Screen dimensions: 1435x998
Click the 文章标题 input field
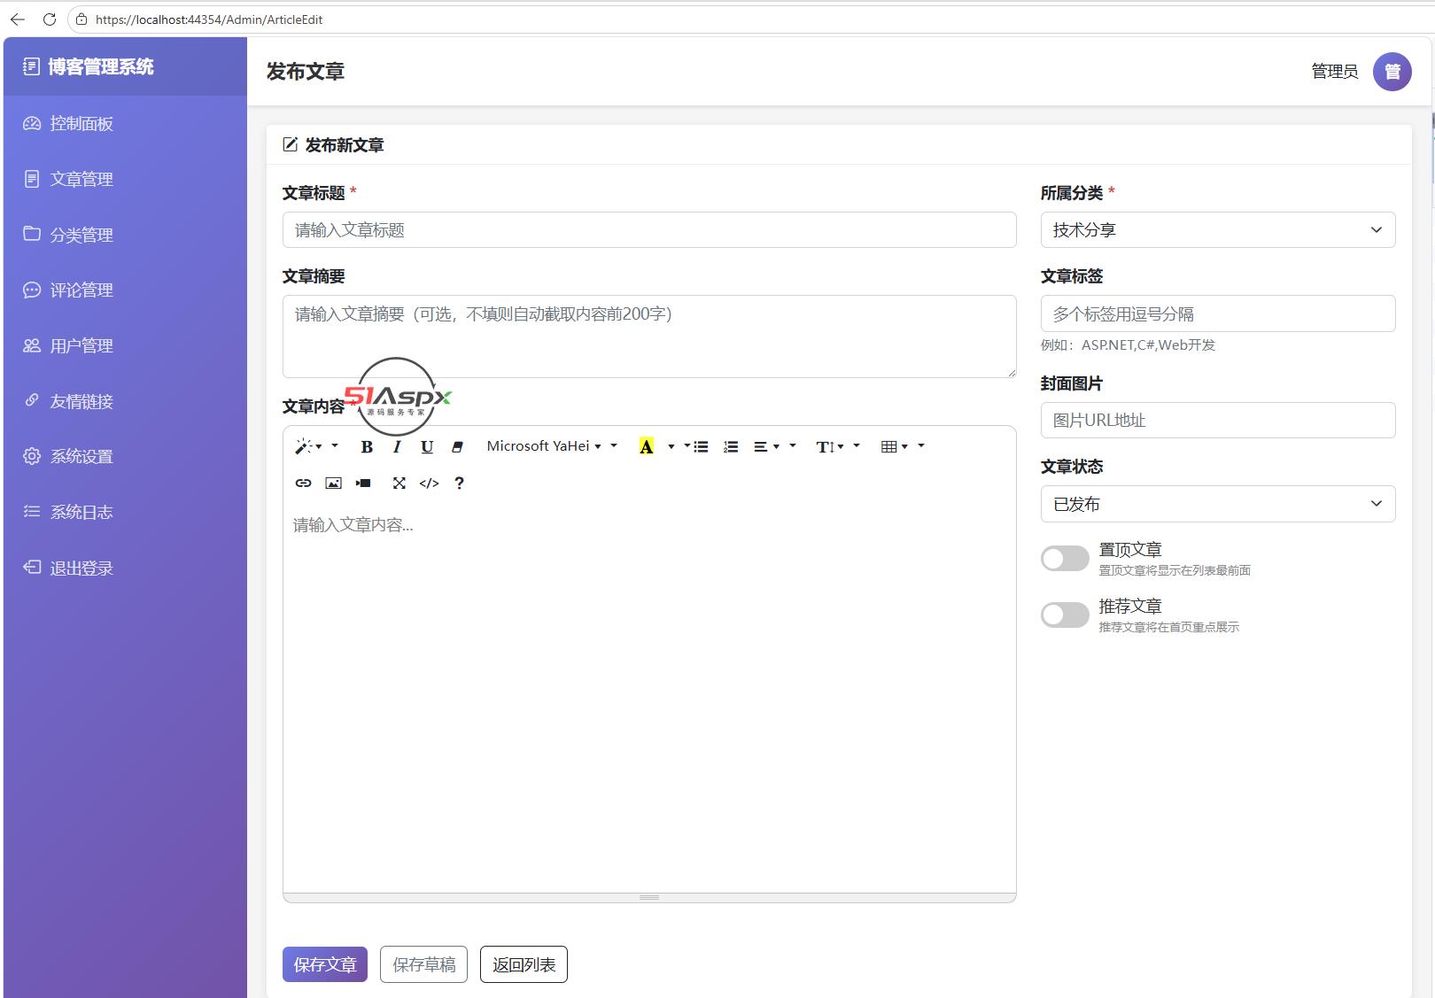click(649, 230)
